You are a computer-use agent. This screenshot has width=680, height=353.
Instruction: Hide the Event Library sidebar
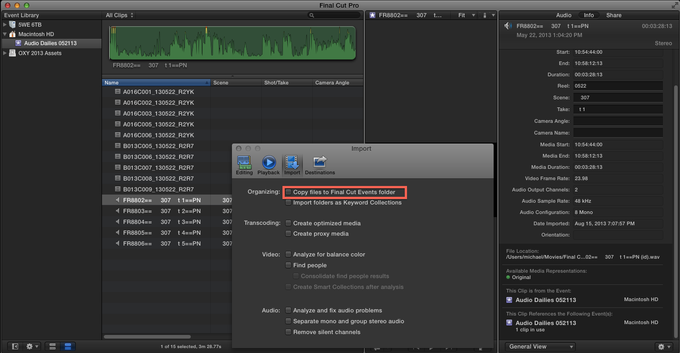15,346
